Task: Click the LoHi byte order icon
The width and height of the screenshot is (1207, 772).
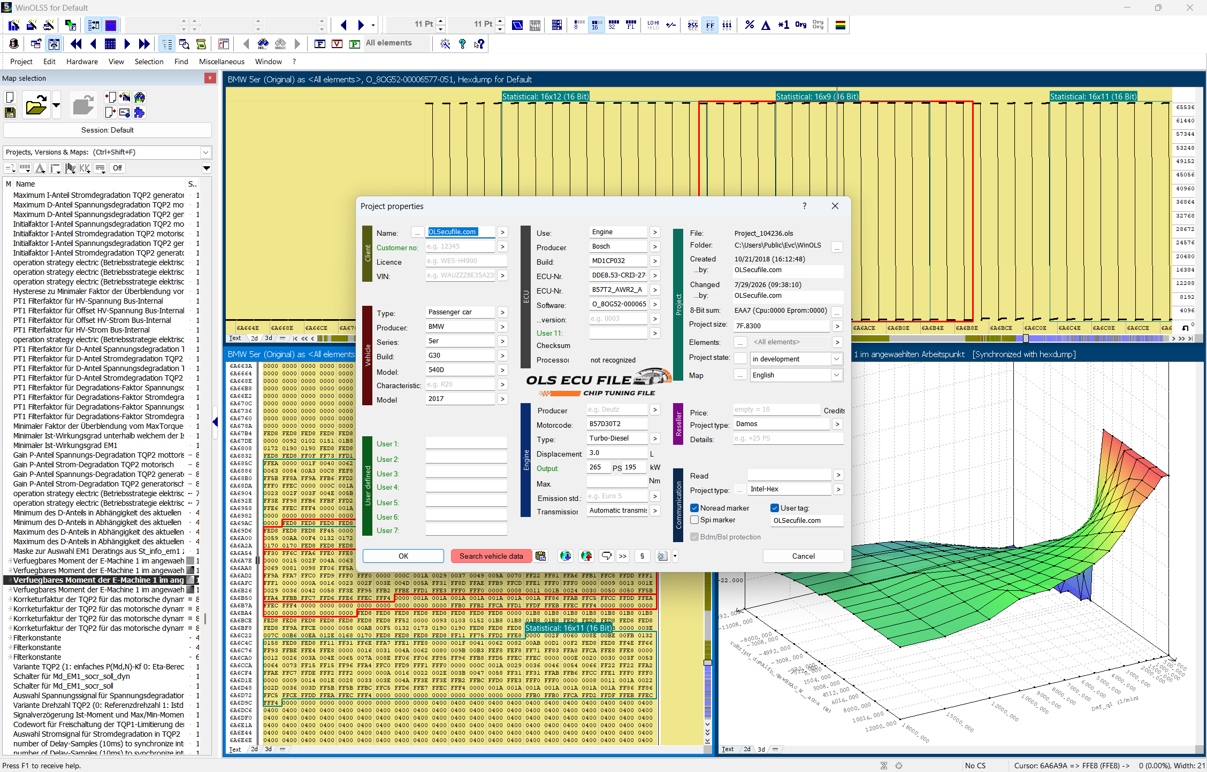Action: click(653, 25)
